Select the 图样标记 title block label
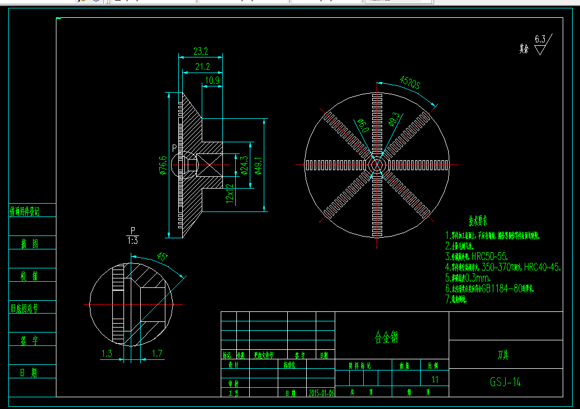This screenshot has height=409, width=580. [x=359, y=366]
